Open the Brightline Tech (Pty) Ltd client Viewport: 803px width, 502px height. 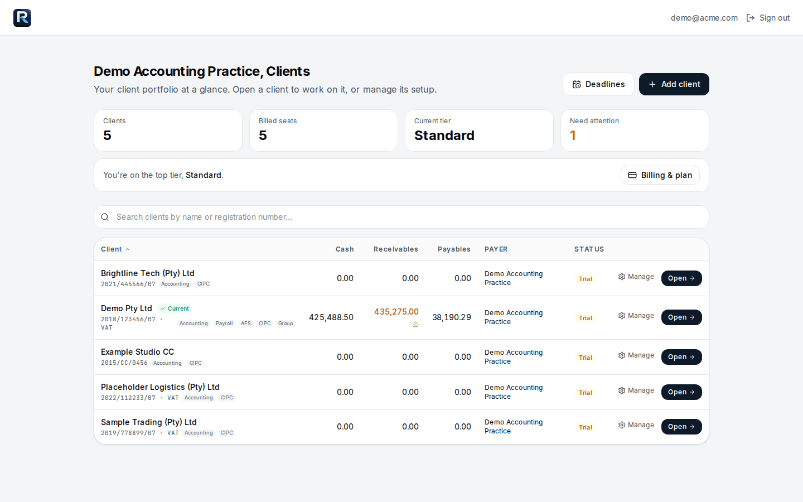681,278
